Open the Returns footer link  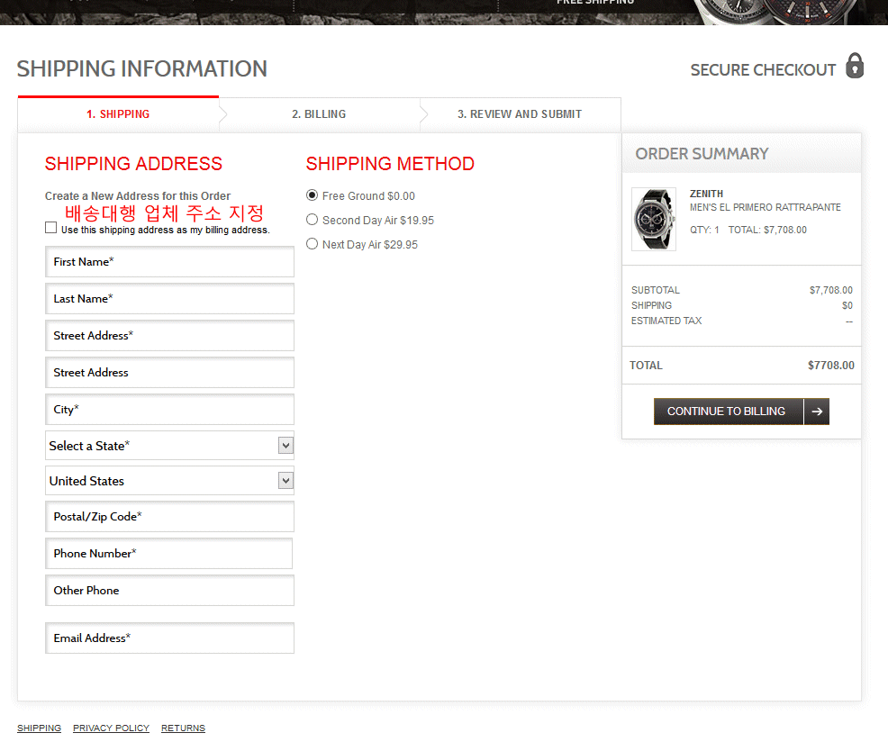coord(183,728)
